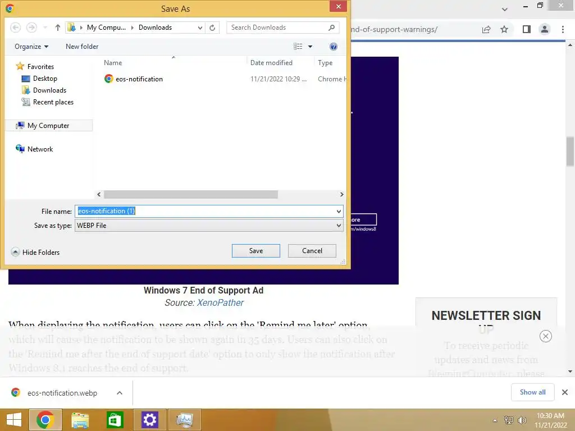Open the dialog help icon
575x431 pixels.
point(334,47)
